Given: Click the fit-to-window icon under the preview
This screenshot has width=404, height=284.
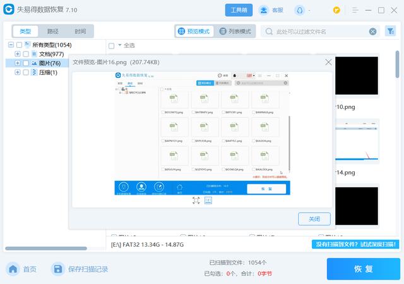Looking at the screenshot, I should pos(196,200).
